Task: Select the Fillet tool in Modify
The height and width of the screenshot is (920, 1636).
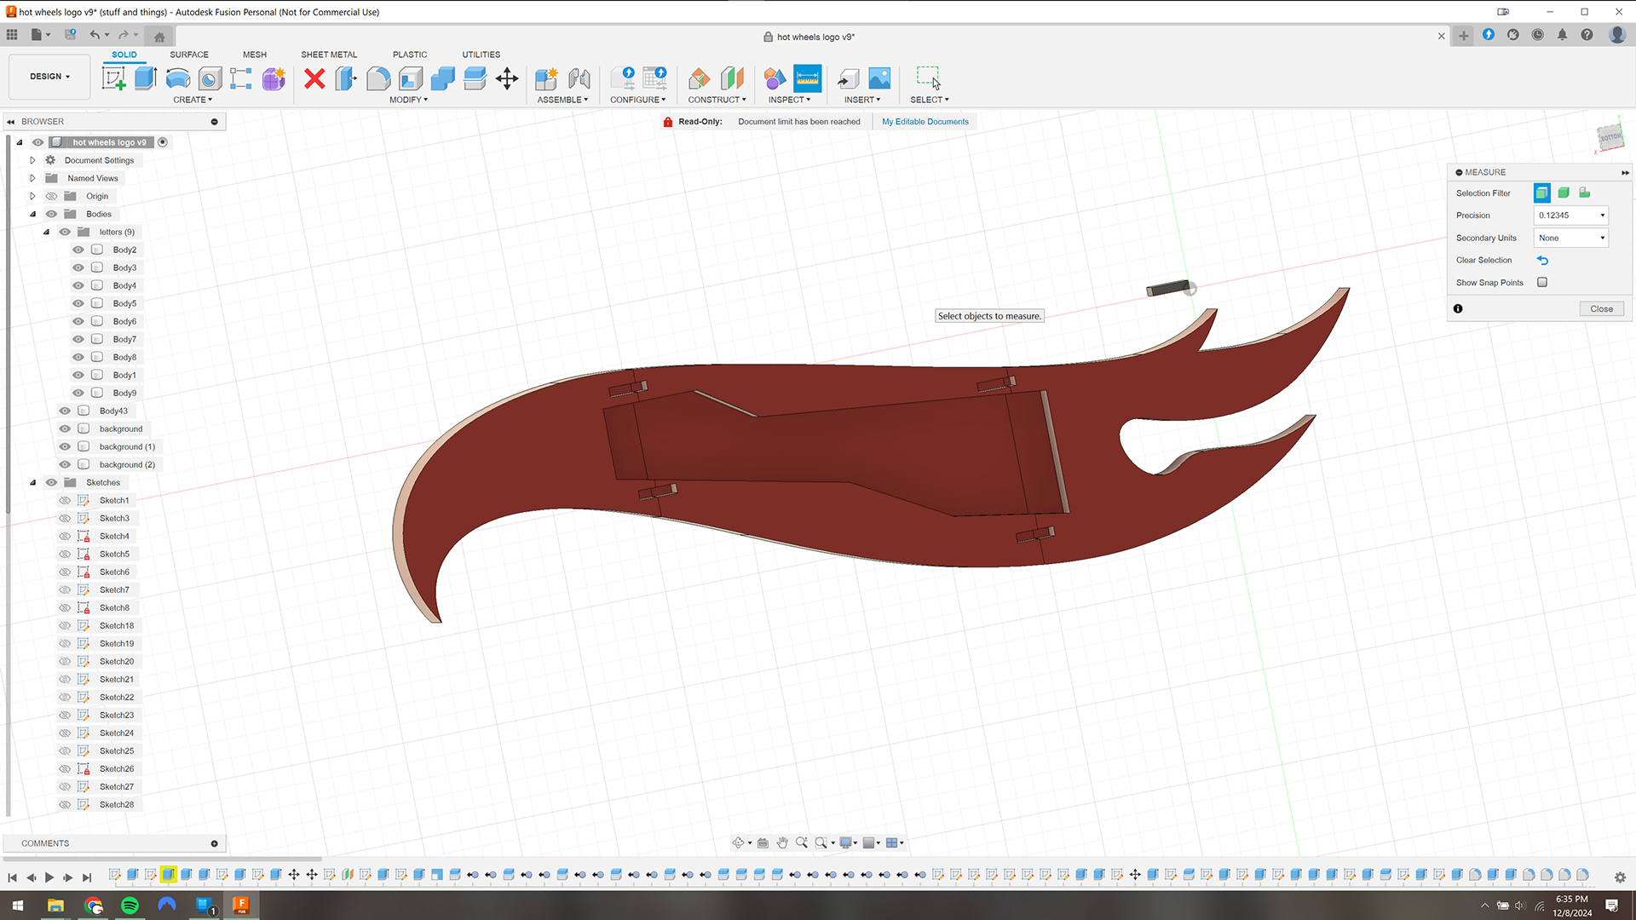Action: pos(378,78)
